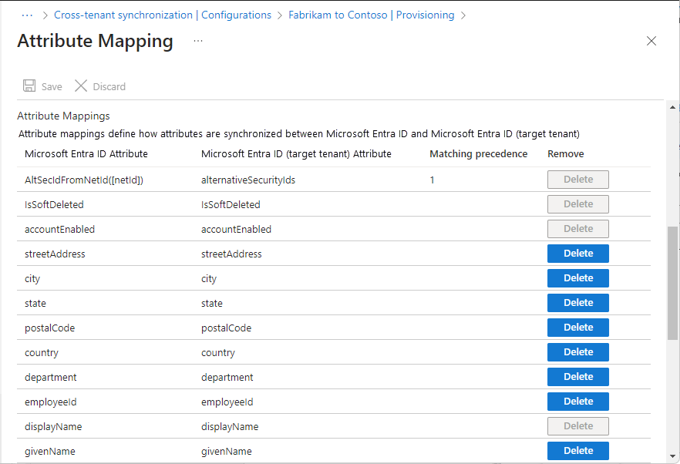Open Fabrikam to Contoso Provisioning breadcrumb
Image resolution: width=680 pixels, height=464 pixels.
pos(371,15)
